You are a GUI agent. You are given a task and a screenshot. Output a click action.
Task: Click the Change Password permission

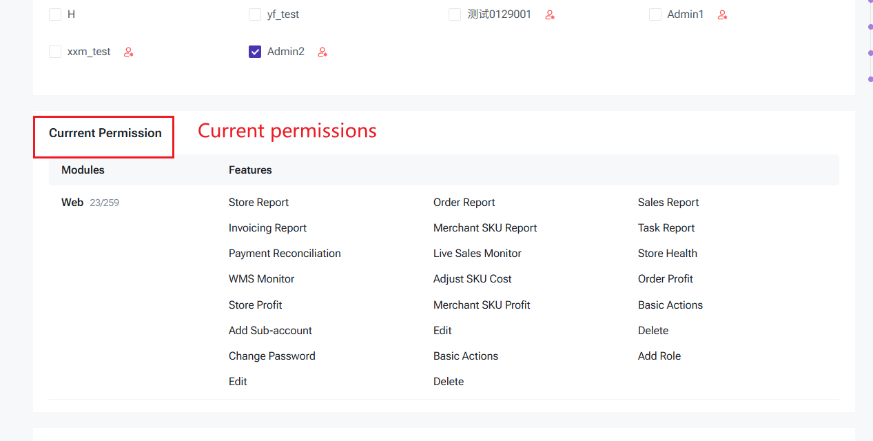click(271, 356)
